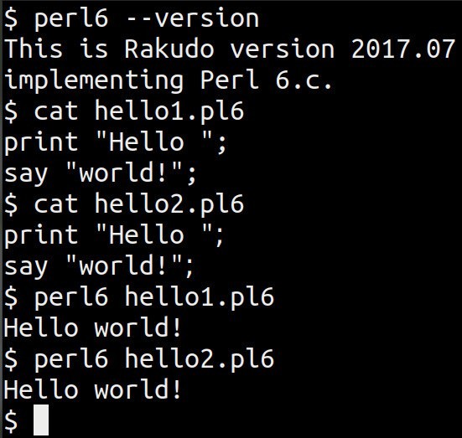The height and width of the screenshot is (438, 462).
Task: Click last 'Hello world!' output line
Action: tap(92, 389)
